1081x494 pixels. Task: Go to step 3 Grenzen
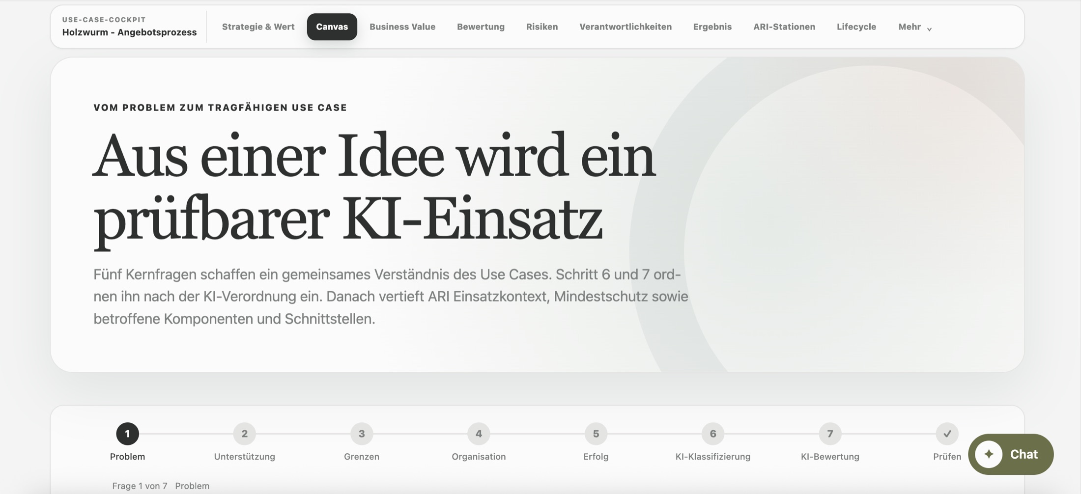pyautogui.click(x=362, y=434)
